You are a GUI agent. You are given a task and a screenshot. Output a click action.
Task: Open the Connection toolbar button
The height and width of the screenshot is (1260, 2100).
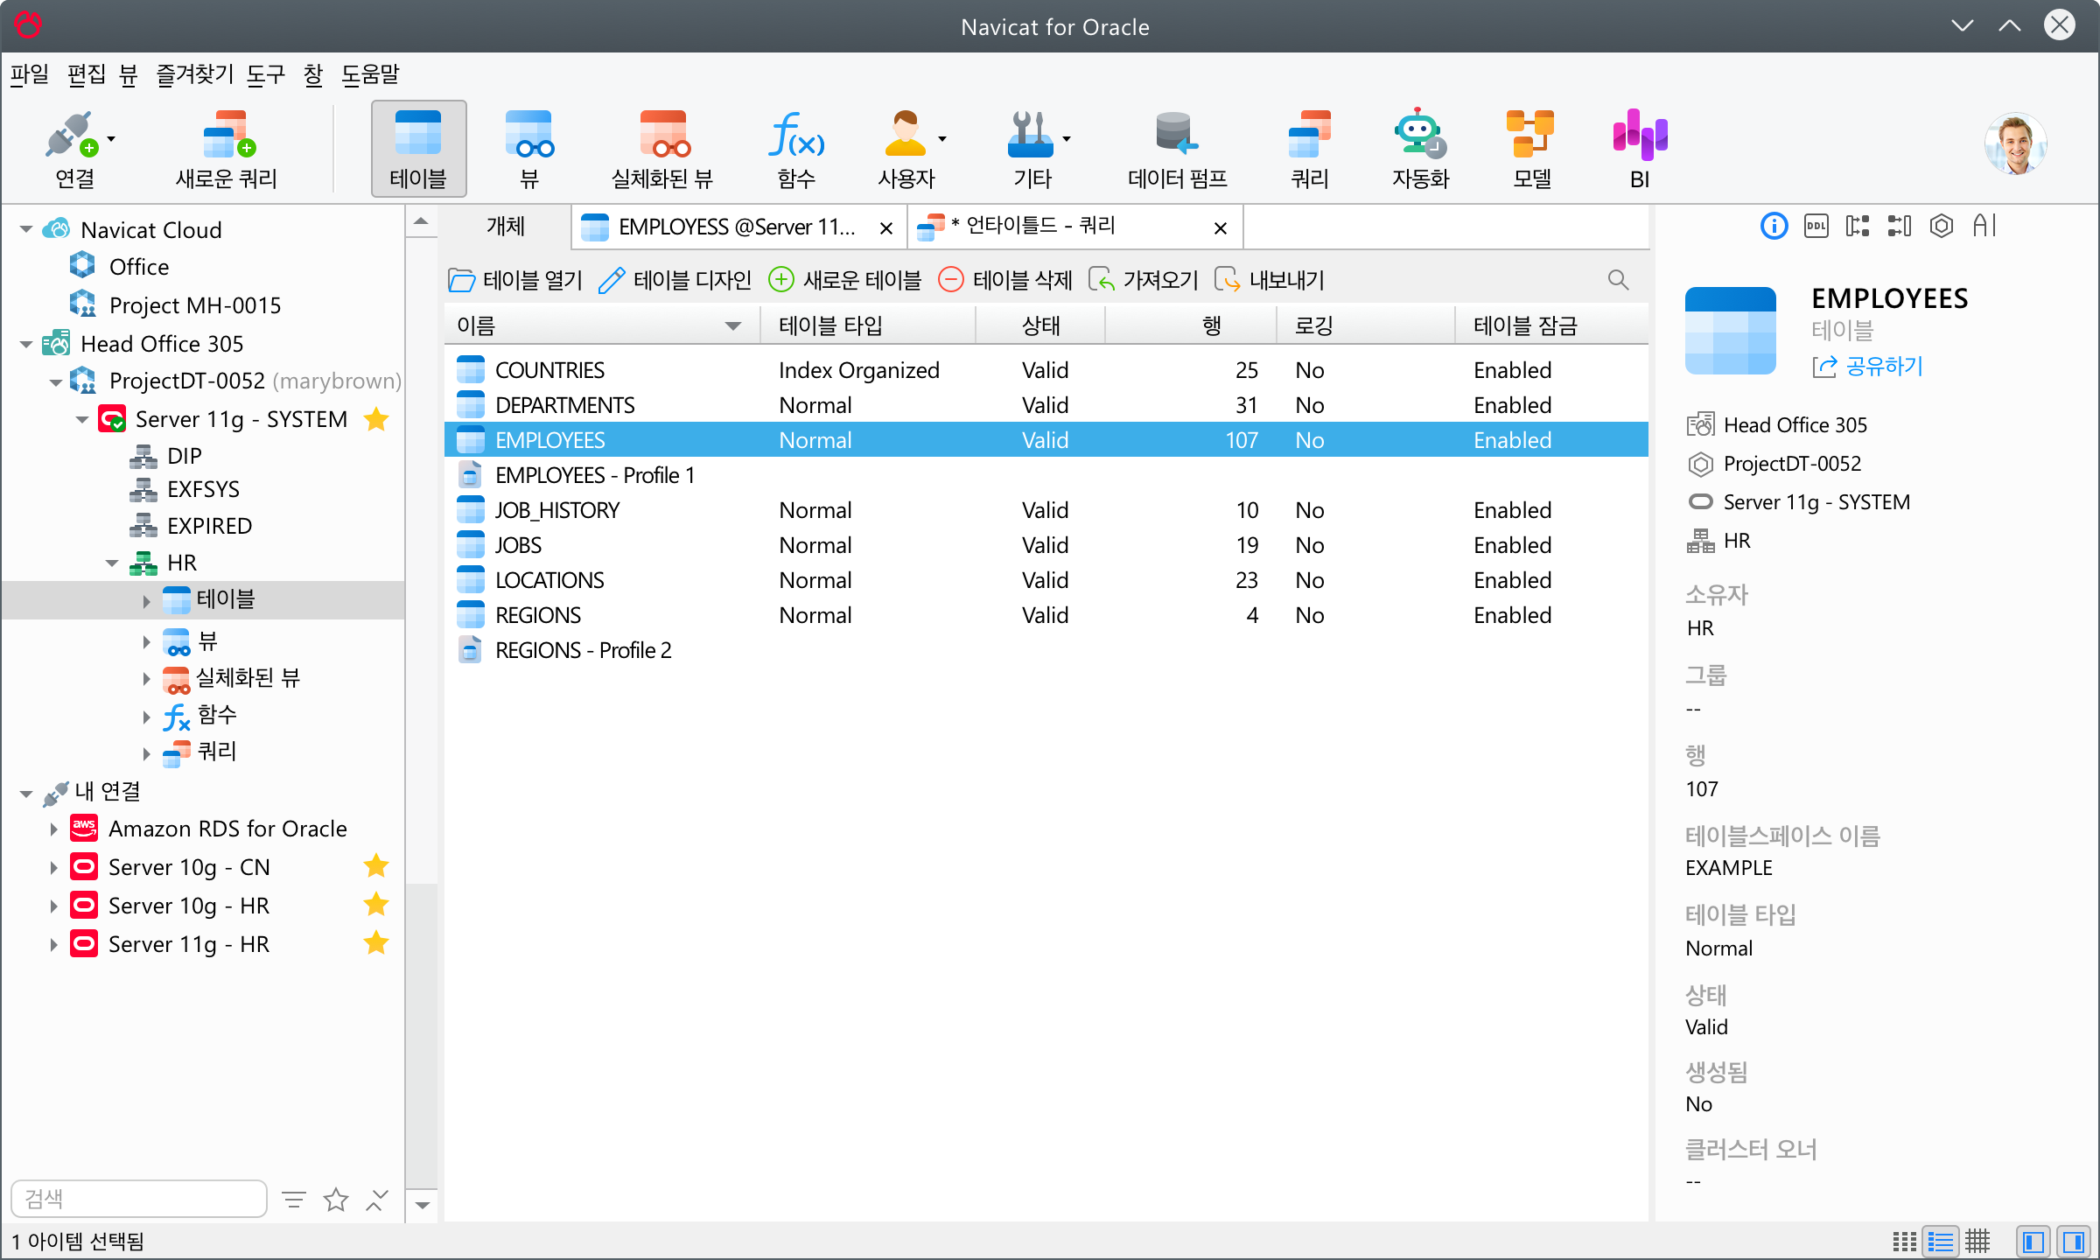pos(74,150)
